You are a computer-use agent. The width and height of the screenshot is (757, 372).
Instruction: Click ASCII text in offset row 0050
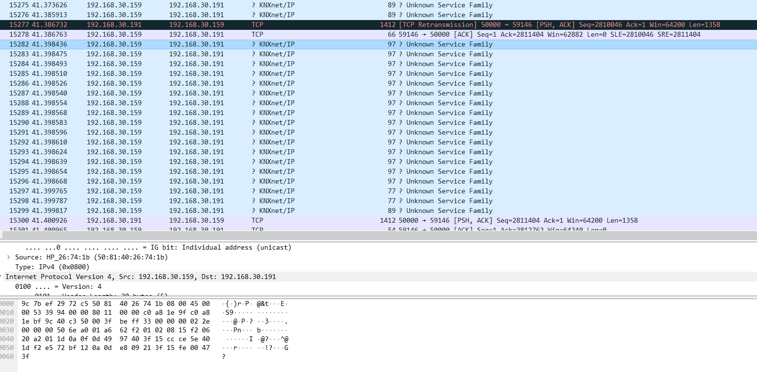[x=255, y=348]
